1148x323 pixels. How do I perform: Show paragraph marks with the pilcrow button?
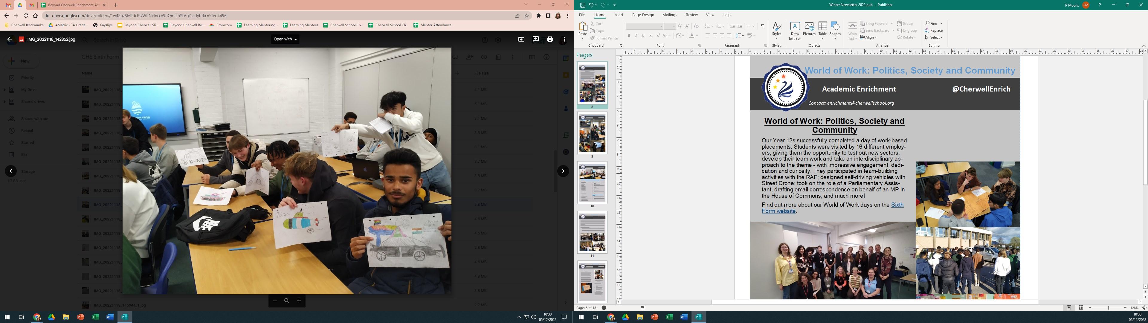tap(762, 26)
